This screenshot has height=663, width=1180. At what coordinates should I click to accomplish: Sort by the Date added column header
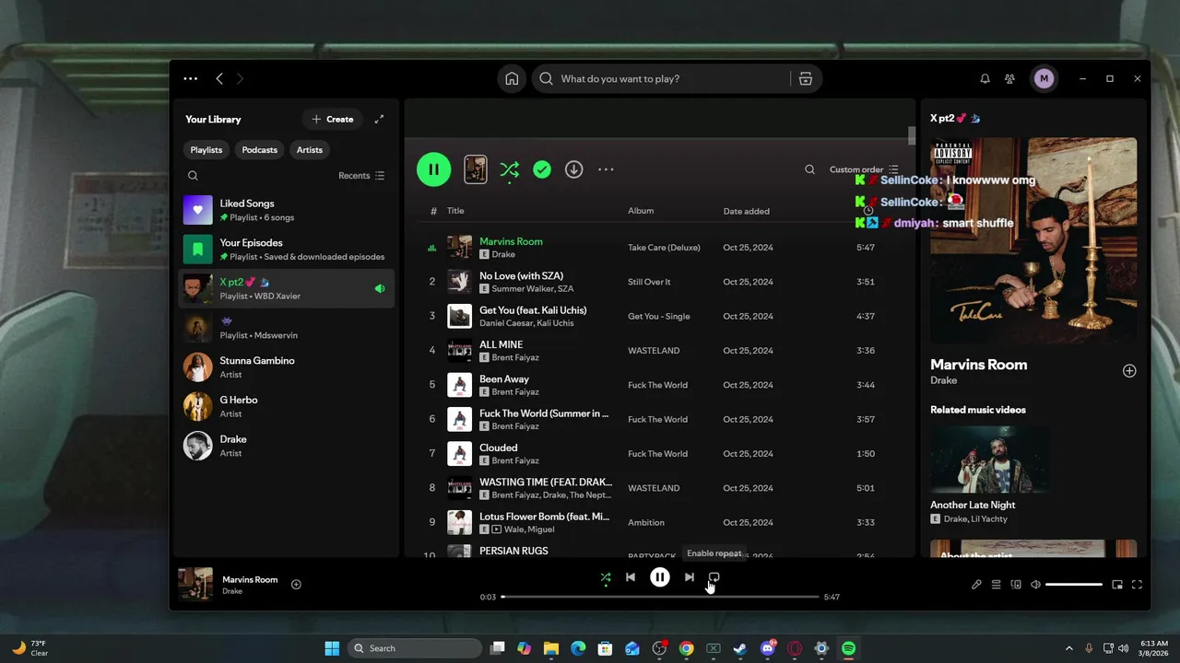click(x=747, y=211)
